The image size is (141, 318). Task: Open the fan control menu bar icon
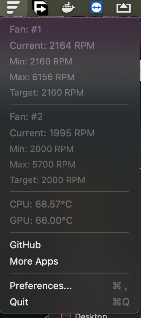pos(13,8)
